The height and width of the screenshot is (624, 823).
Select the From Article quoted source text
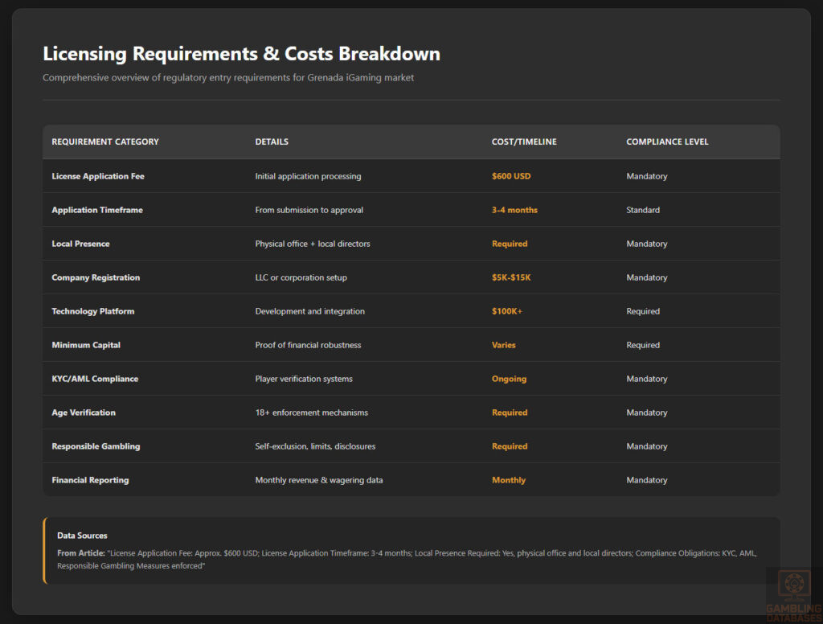[402, 559]
